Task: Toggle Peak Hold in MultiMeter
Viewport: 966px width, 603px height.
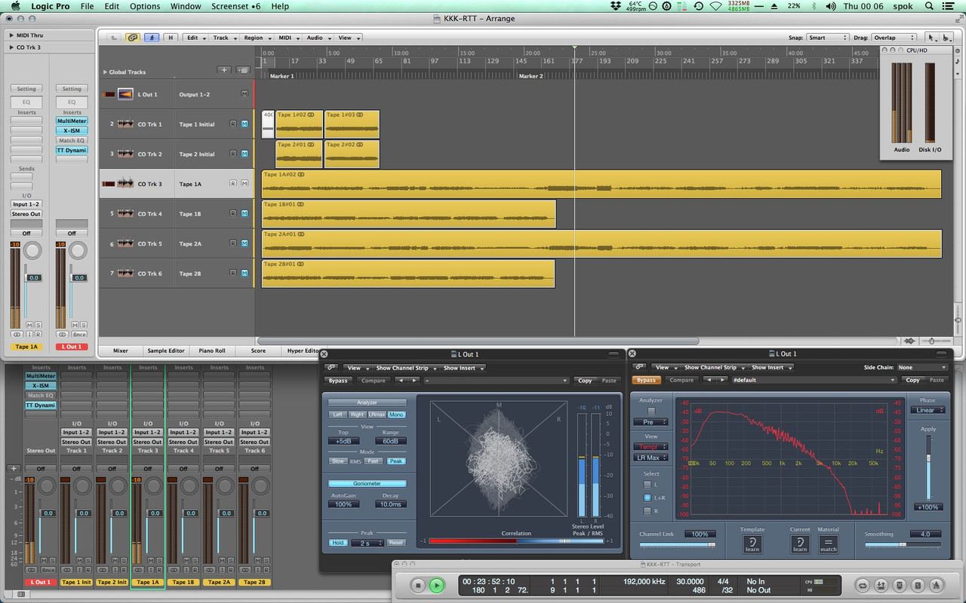Action: coord(338,543)
